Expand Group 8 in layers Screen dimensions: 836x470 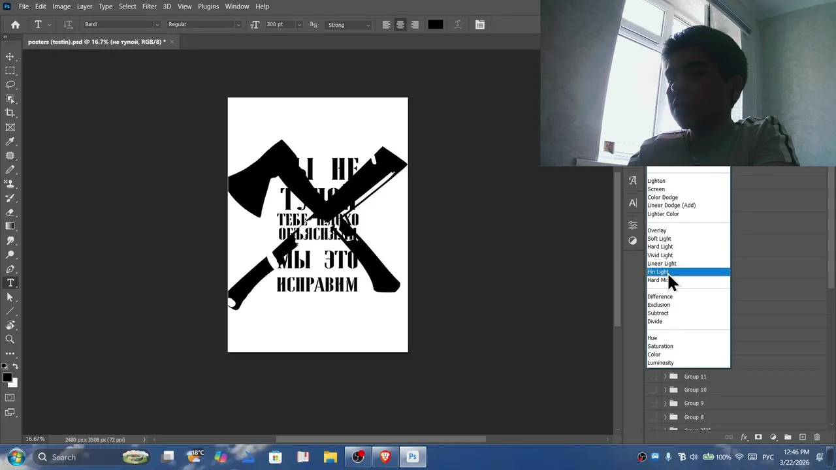pyautogui.click(x=665, y=417)
